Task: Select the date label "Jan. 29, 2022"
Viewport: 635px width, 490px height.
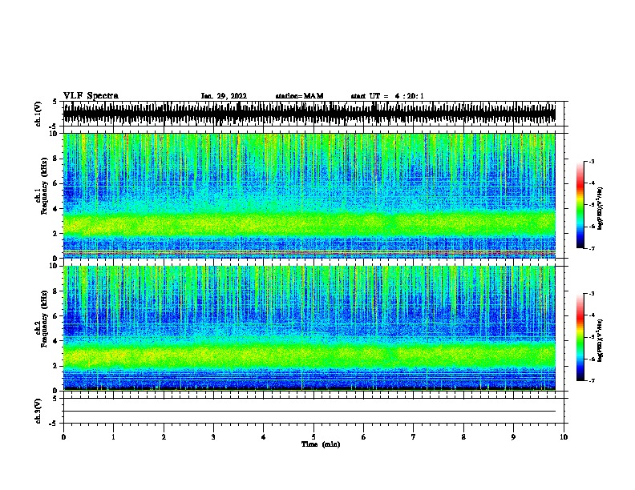Action: tap(224, 96)
